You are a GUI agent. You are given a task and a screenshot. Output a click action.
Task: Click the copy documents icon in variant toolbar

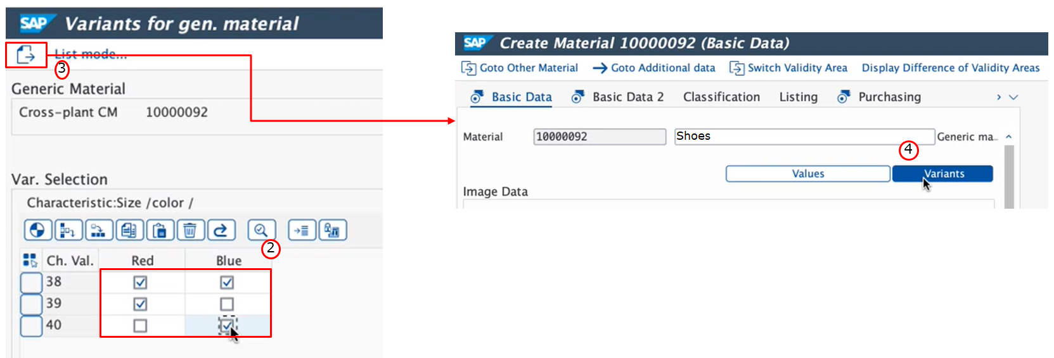[x=129, y=230]
